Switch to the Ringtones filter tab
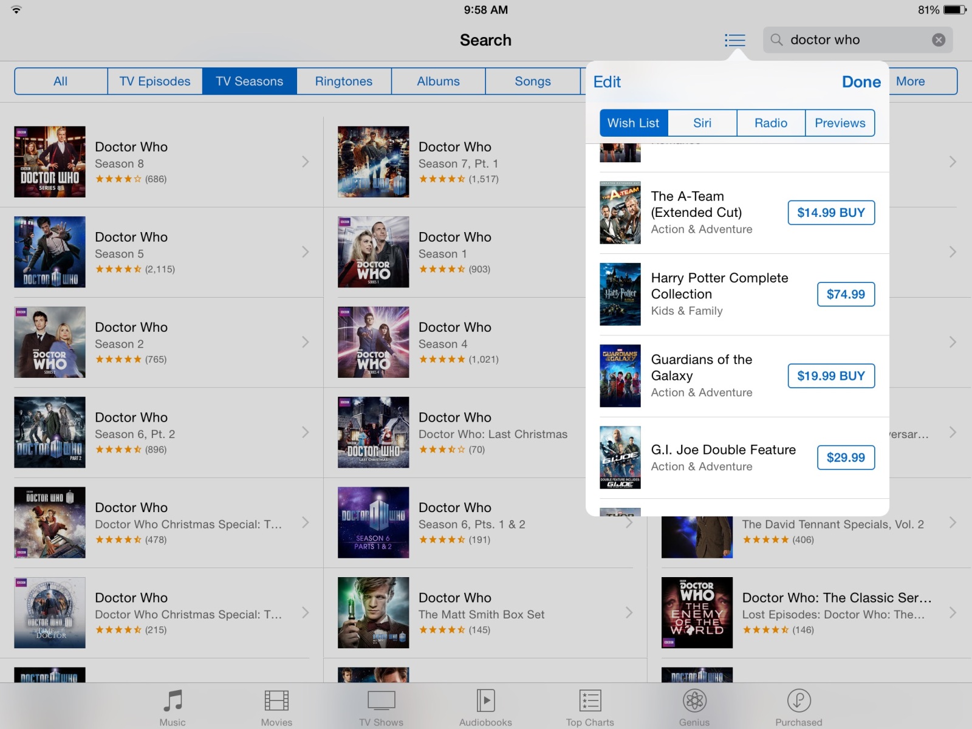This screenshot has height=729, width=972. [344, 81]
